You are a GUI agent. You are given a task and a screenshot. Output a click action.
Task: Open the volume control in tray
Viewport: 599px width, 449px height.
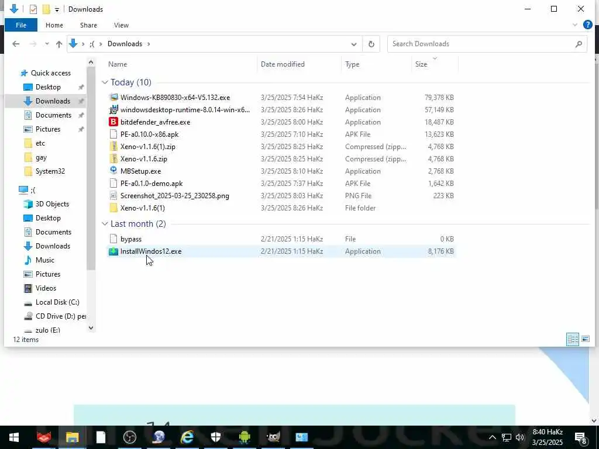(520, 437)
